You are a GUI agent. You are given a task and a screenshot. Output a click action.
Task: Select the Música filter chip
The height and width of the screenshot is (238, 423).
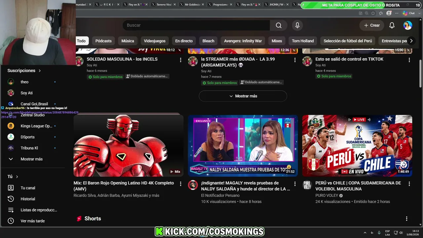[x=128, y=41]
